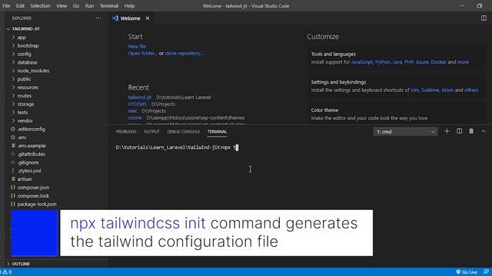Click the Open folder... link
Image resolution: width=492 pixels, height=276 pixels.
point(143,54)
